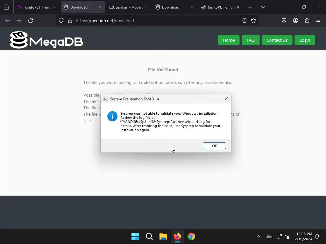The image size is (326, 244).
Task: Open the extensions puzzle icon
Action: point(307,20)
